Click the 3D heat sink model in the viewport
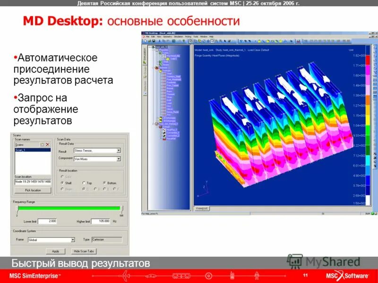The height and width of the screenshot is (283, 378). coord(281,125)
